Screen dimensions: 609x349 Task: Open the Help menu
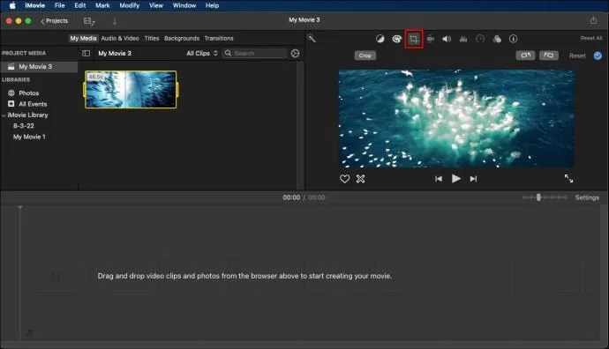coord(212,5)
